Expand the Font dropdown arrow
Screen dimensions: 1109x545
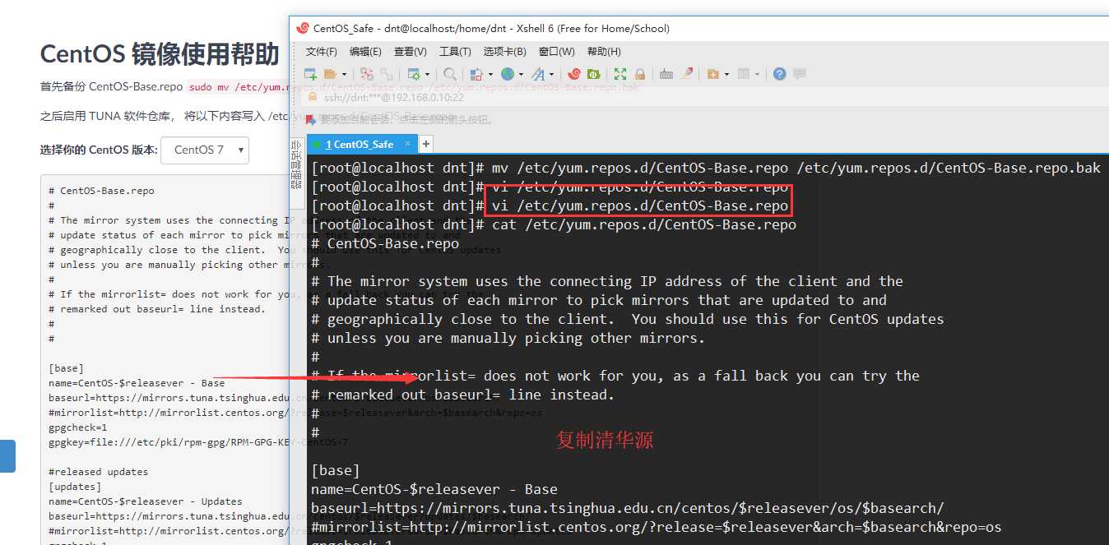coord(552,74)
